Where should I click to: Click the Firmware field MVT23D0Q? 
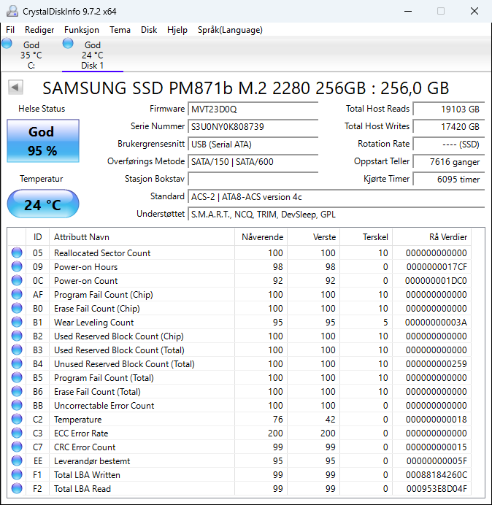click(253, 109)
